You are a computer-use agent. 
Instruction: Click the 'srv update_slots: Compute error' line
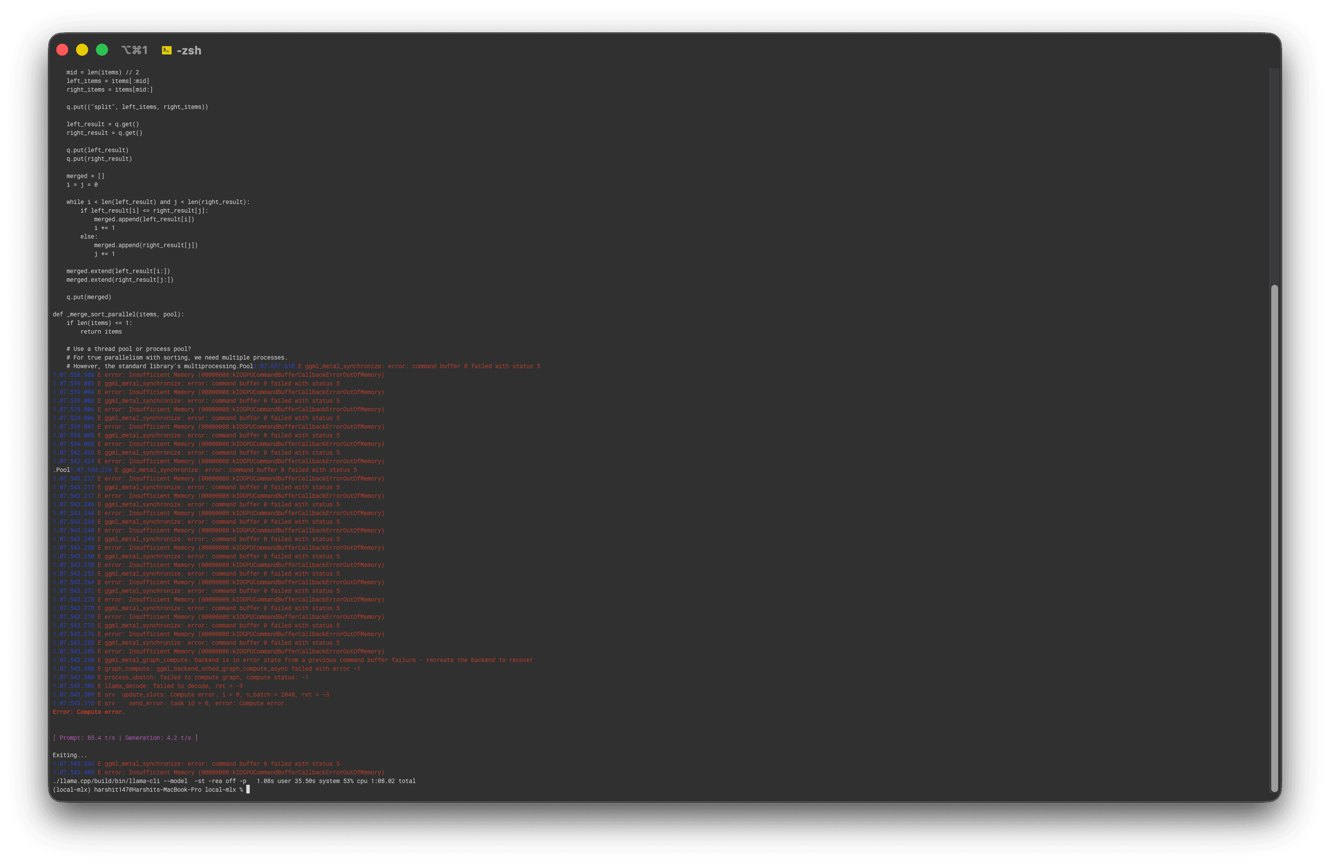[x=191, y=695]
